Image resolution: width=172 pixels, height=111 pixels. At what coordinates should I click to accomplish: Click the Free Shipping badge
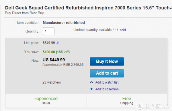point(127,101)
